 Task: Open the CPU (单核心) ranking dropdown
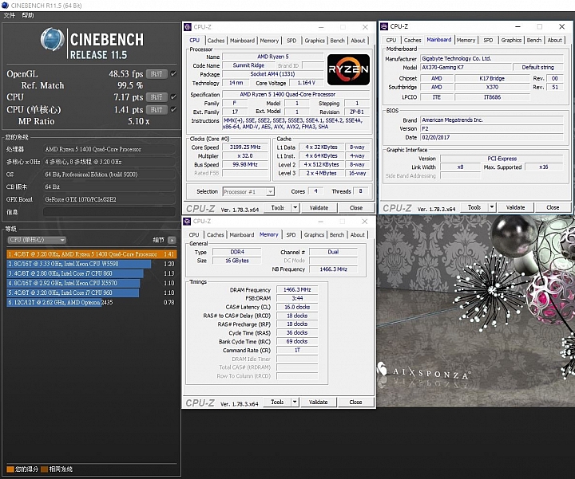pyautogui.click(x=36, y=240)
